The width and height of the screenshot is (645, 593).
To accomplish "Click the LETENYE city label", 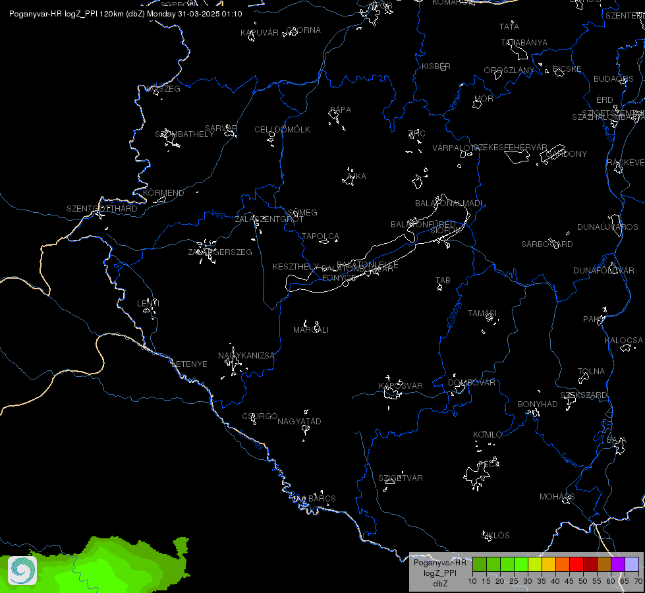I will point(189,364).
